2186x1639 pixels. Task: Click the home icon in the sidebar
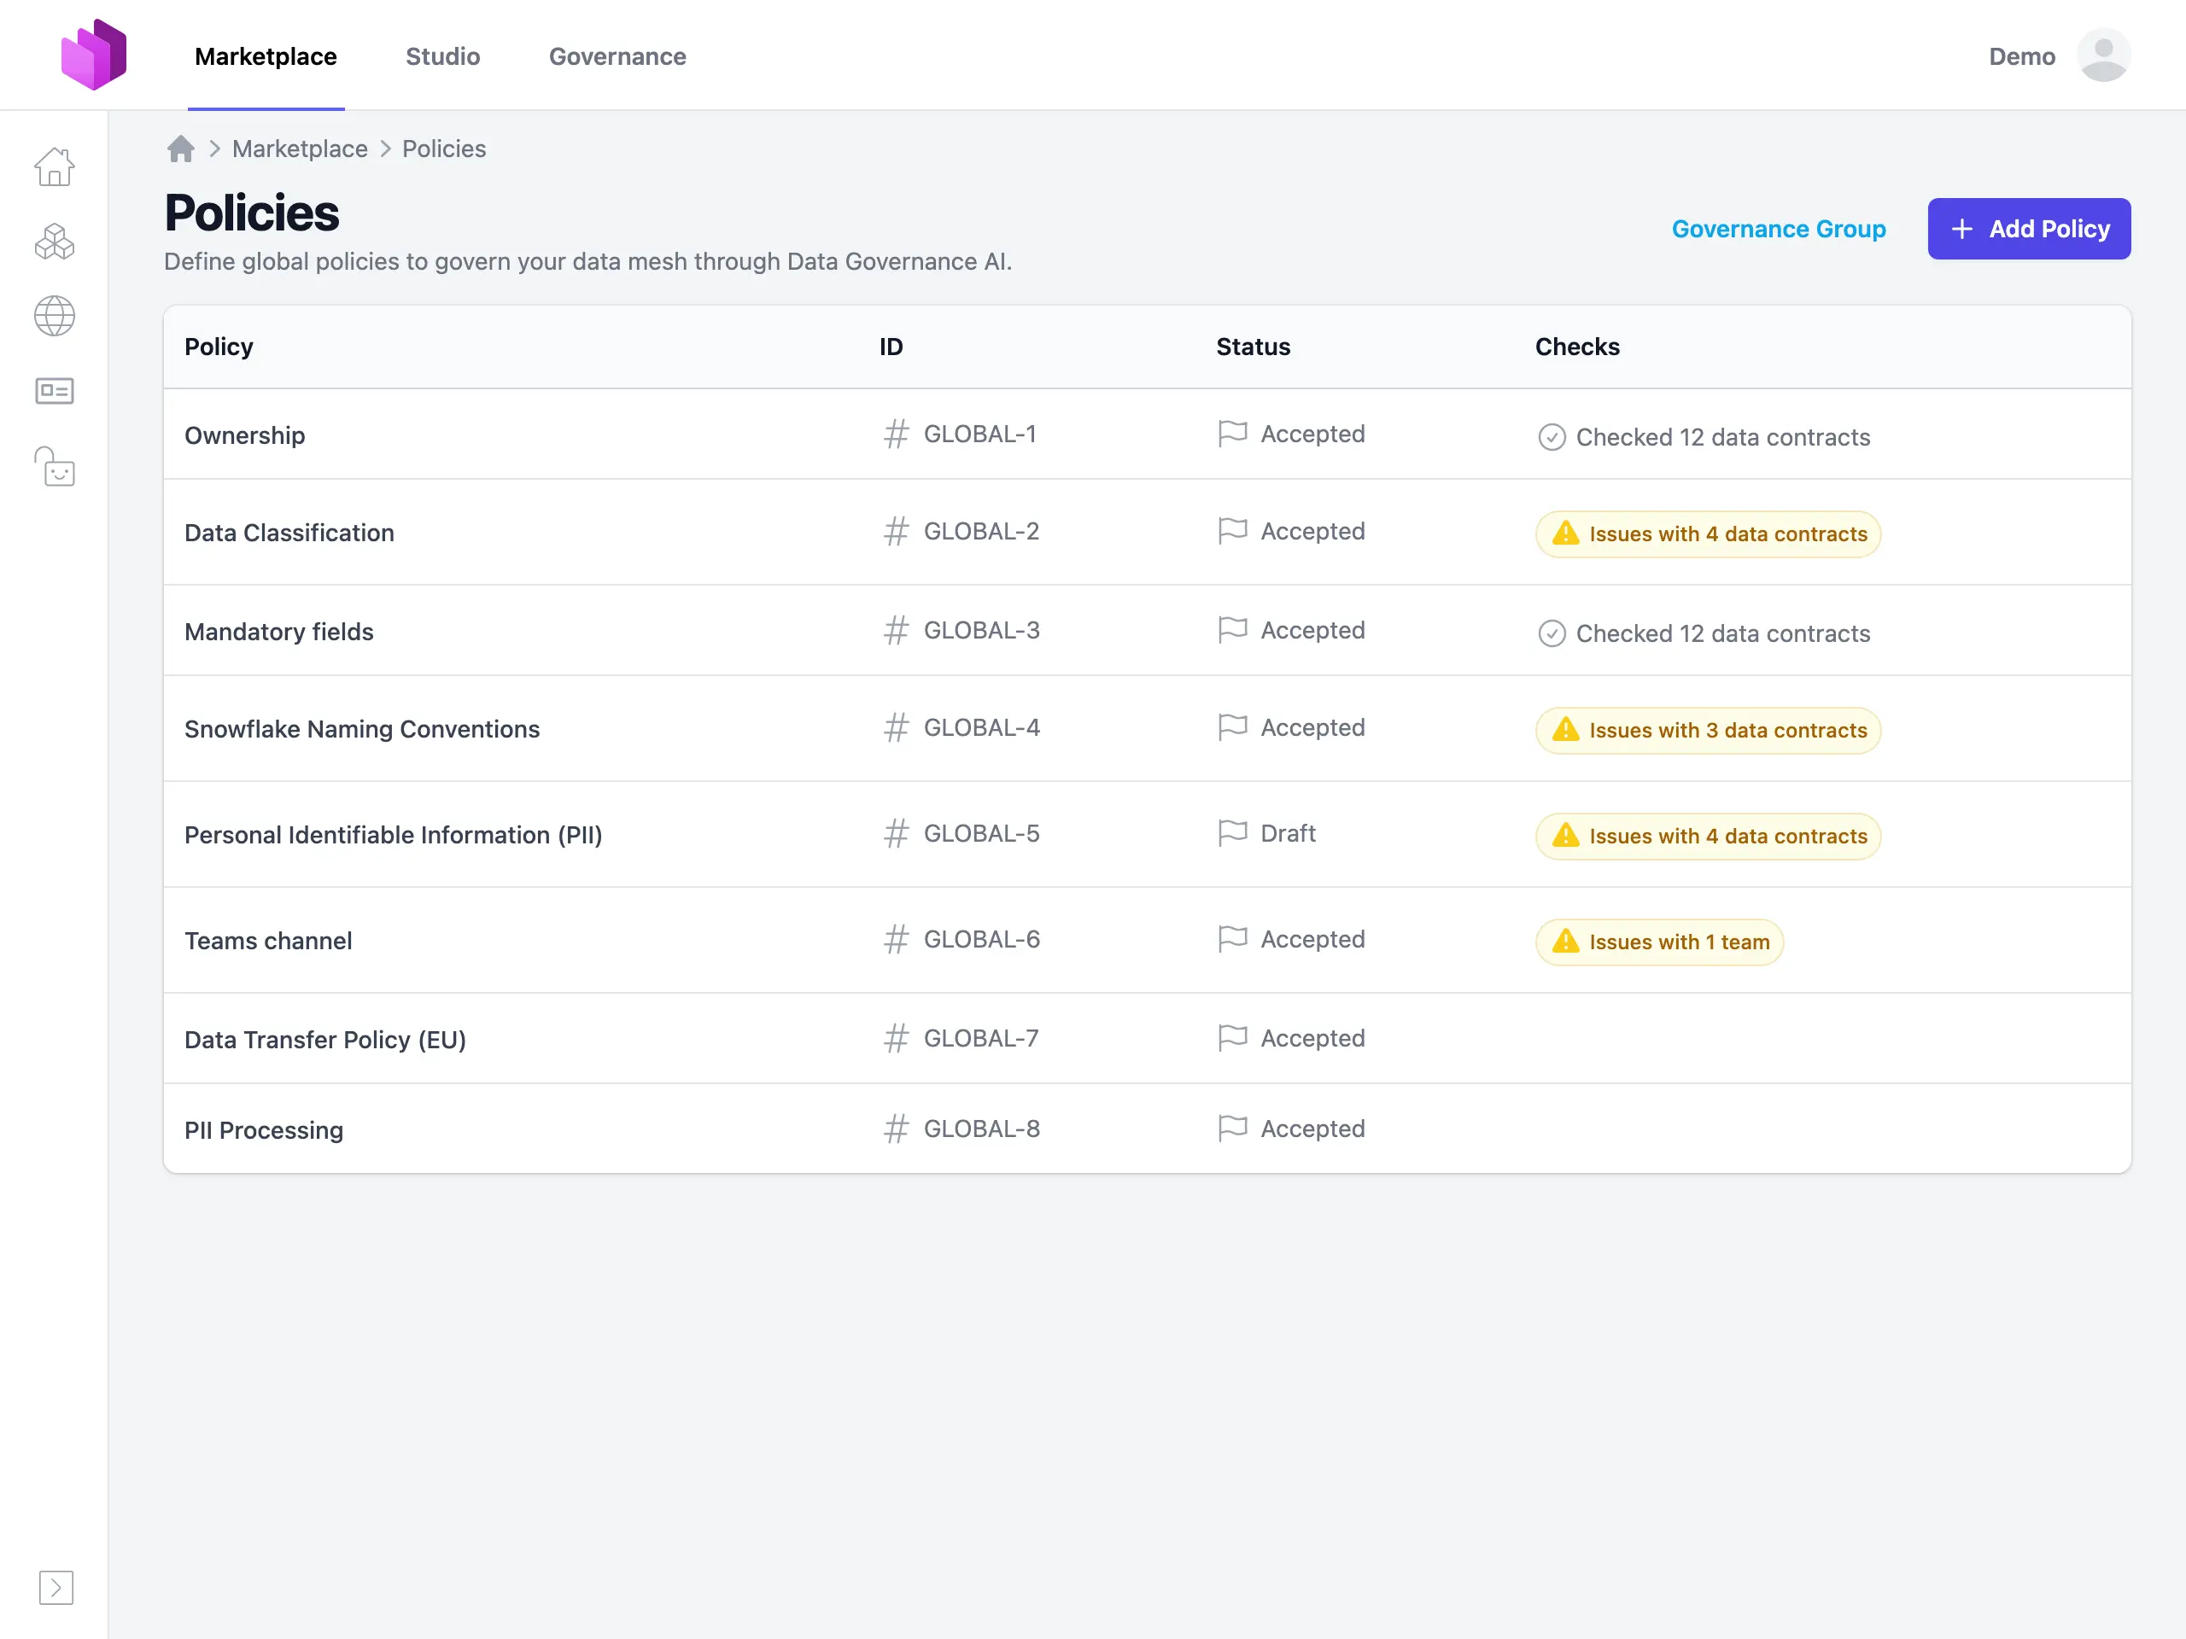coord(55,166)
